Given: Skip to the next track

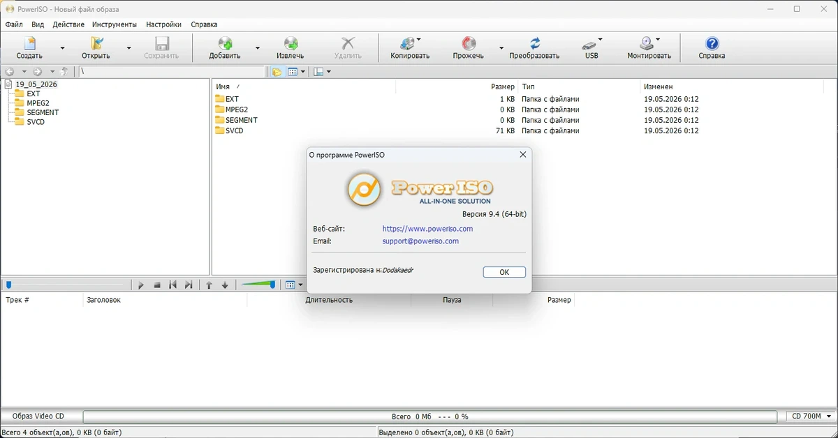Looking at the screenshot, I should (188, 285).
